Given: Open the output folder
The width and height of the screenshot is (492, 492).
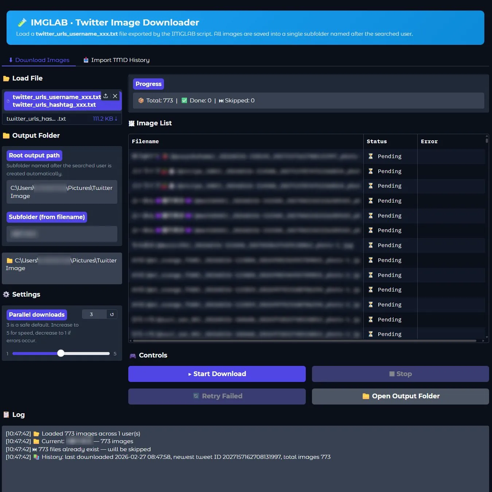Looking at the screenshot, I should (x=401, y=396).
